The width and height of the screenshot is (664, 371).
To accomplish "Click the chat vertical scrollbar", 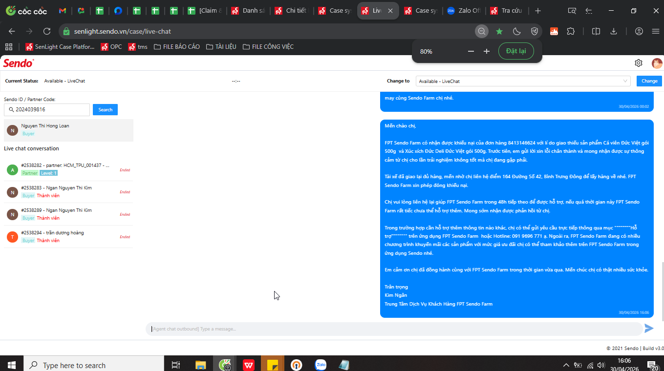I will [663, 291].
